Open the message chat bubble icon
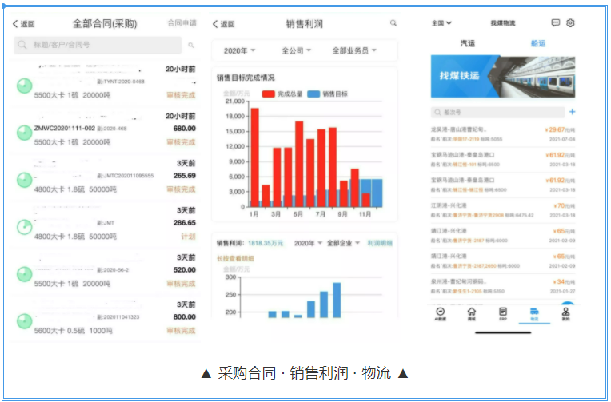This screenshot has width=611, height=402. [x=556, y=23]
